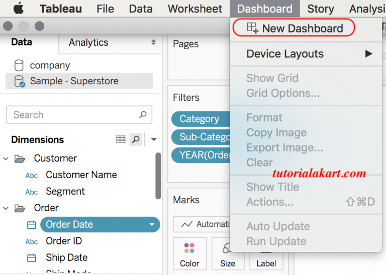Screen dimensions: 386x275
Task: Open the Story menu
Action: coord(321,9)
